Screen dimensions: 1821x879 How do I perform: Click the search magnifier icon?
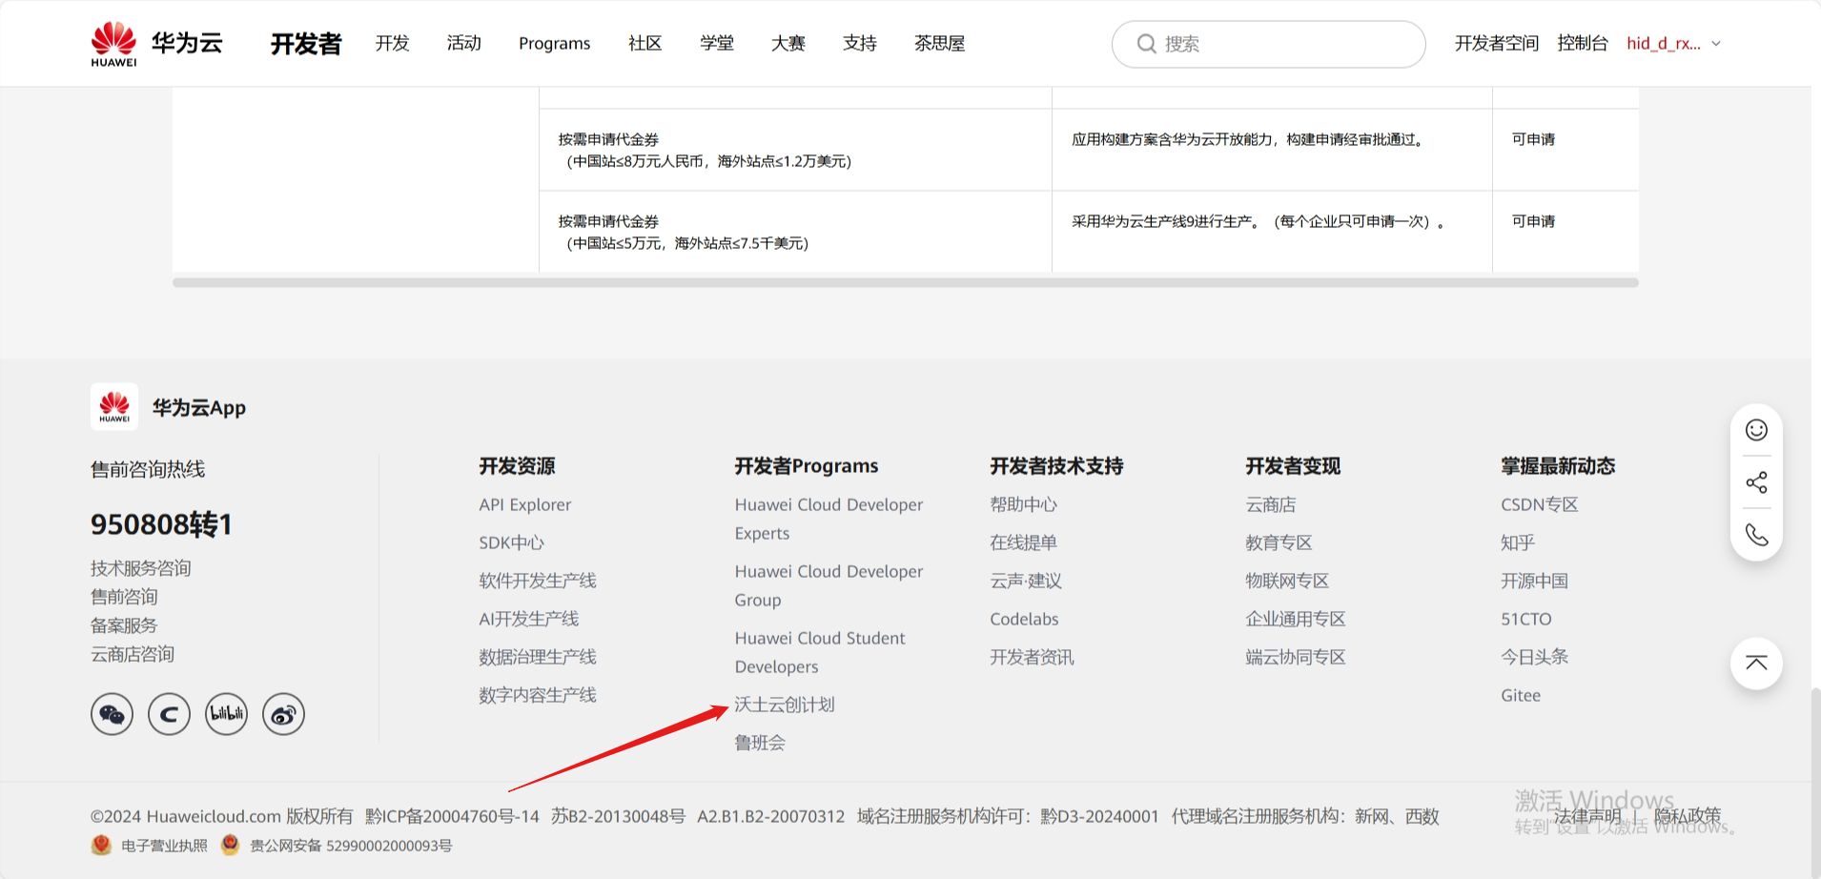tap(1146, 44)
